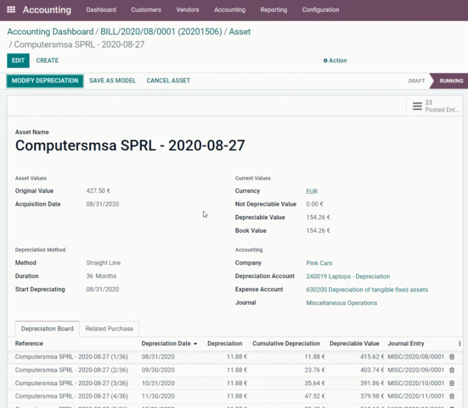Image resolution: width=468 pixels, height=408 pixels.
Task: Click cumulative depreciation 35.64 € cell
Action: (x=314, y=383)
